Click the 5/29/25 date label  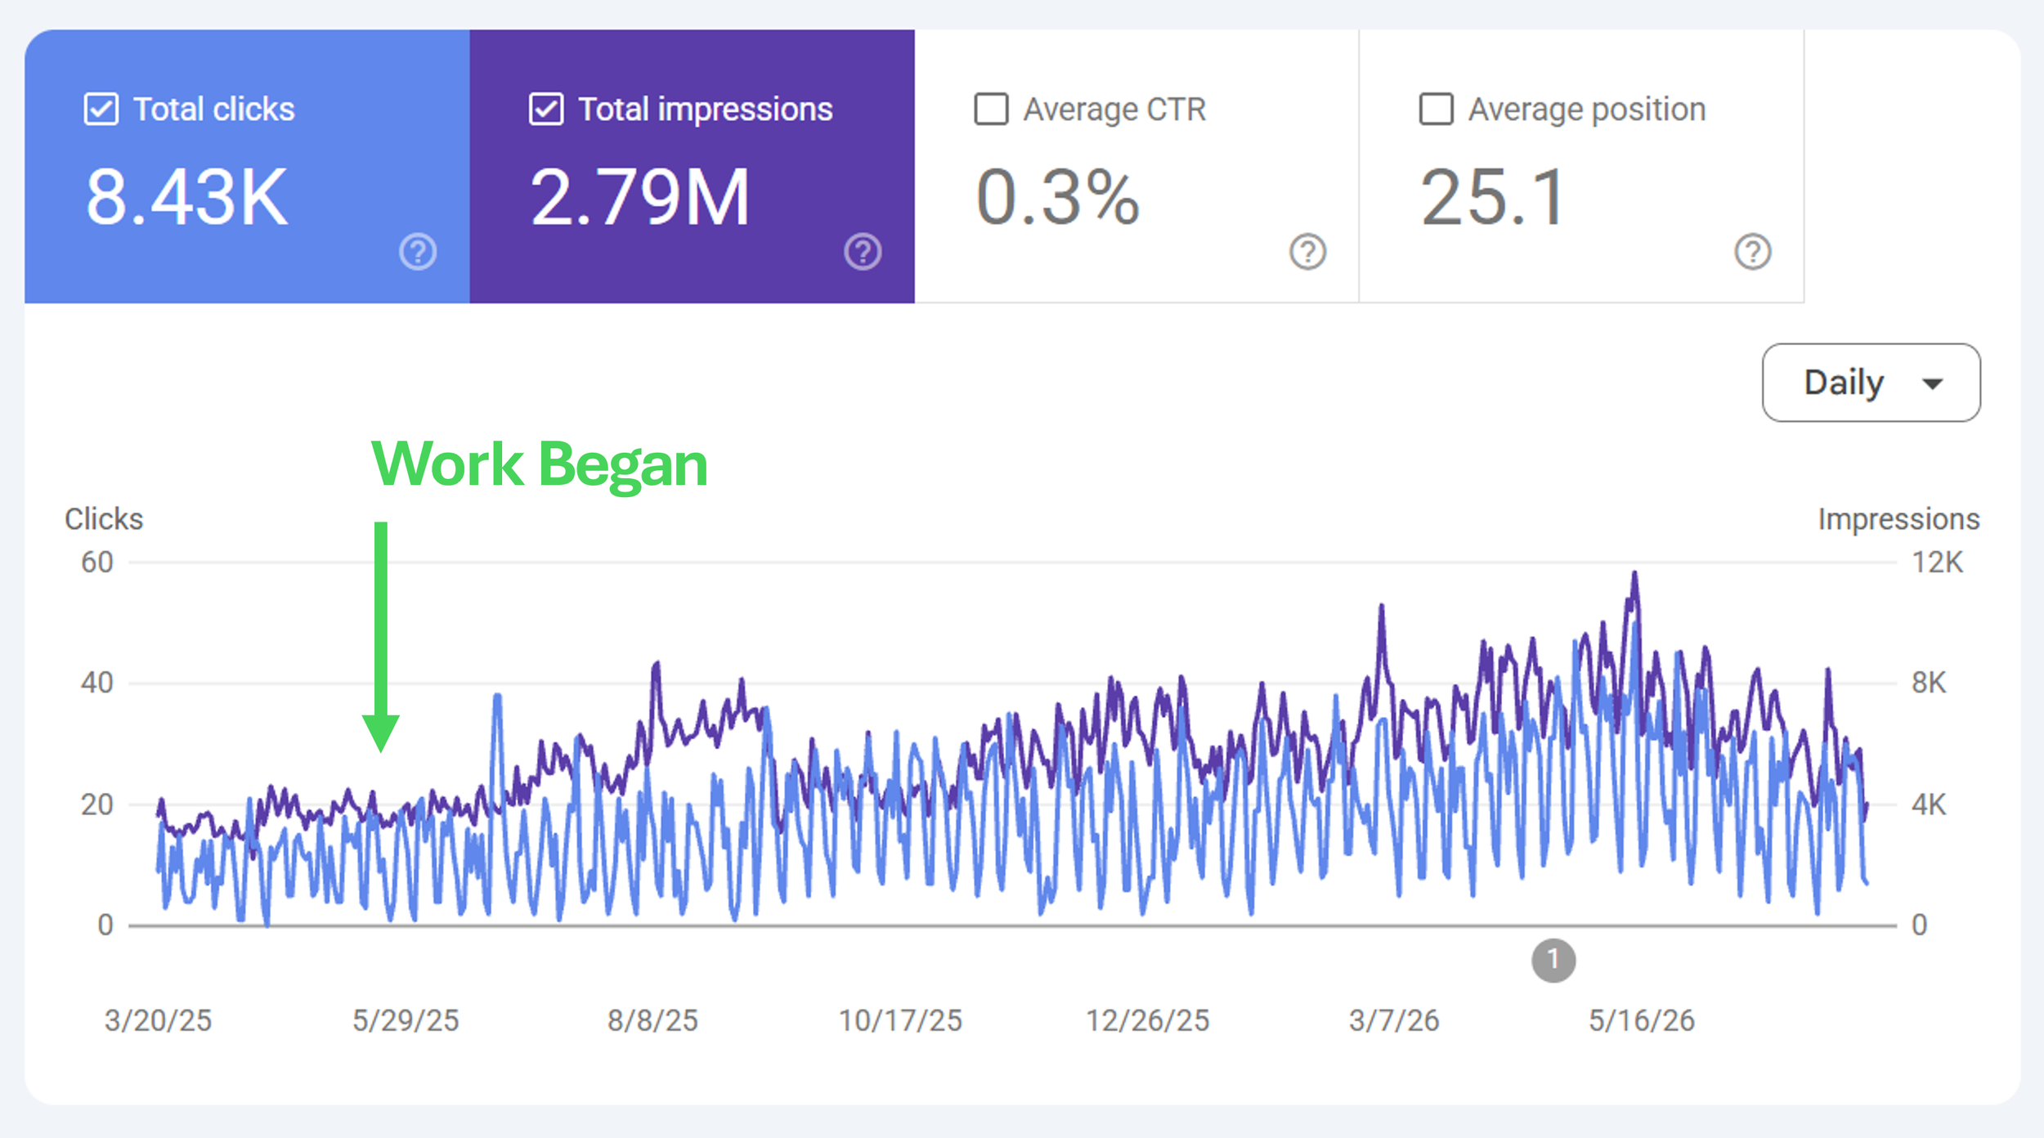pyautogui.click(x=406, y=1020)
